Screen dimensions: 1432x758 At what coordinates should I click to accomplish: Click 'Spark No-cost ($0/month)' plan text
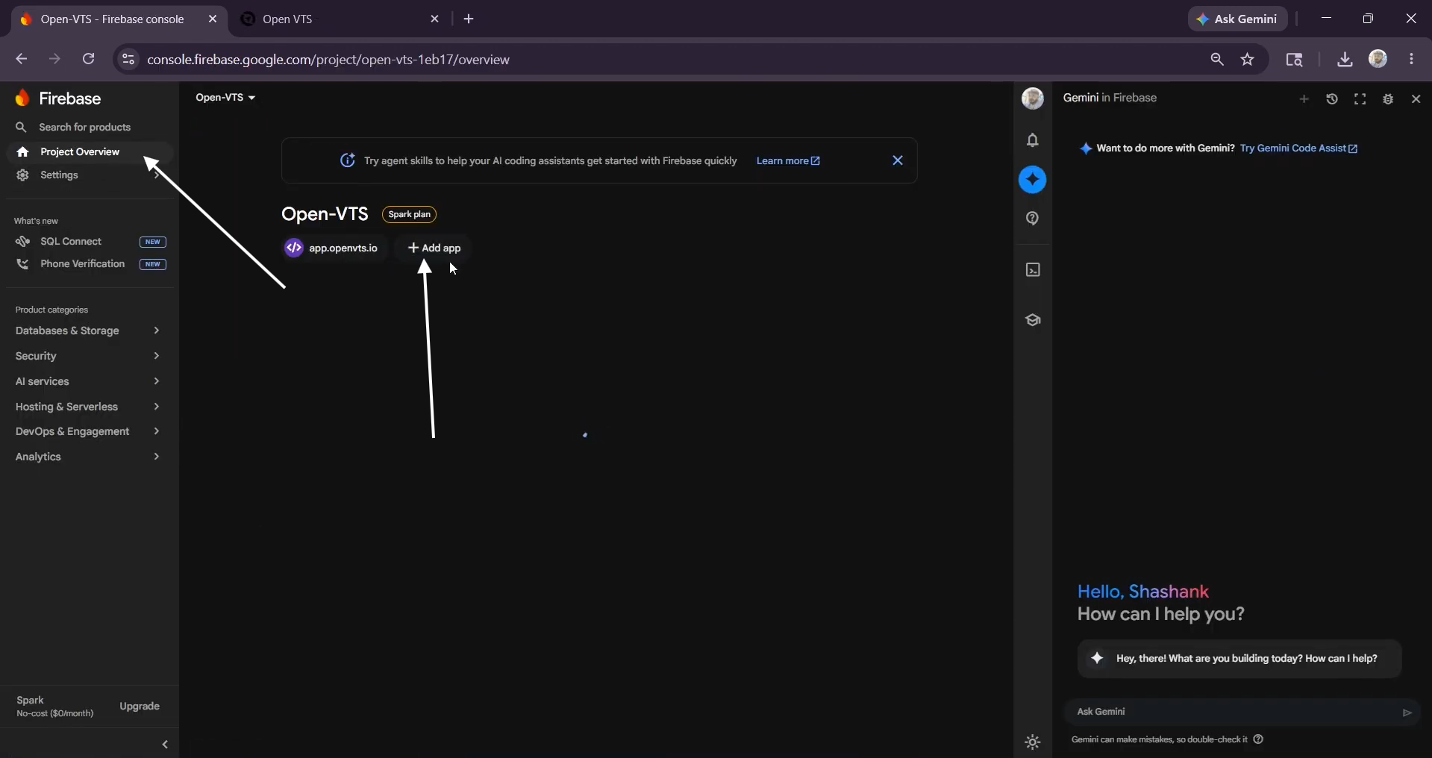(54, 707)
